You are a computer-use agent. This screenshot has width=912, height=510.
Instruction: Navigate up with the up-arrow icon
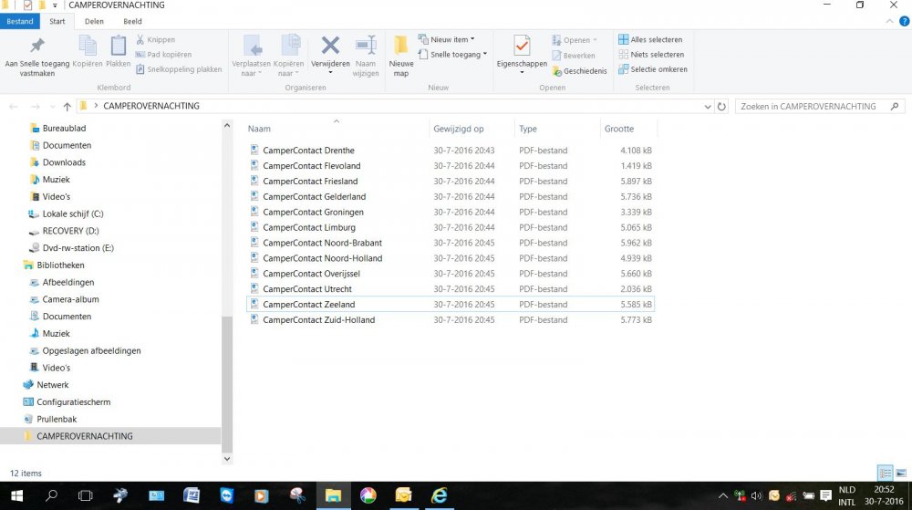pos(67,106)
